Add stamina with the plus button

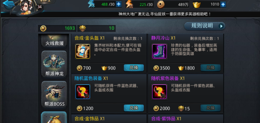[x=118, y=4]
